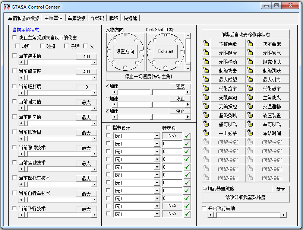Click the lock icon beside 决不会饿
Screen dimensions: 303x230
point(250,44)
